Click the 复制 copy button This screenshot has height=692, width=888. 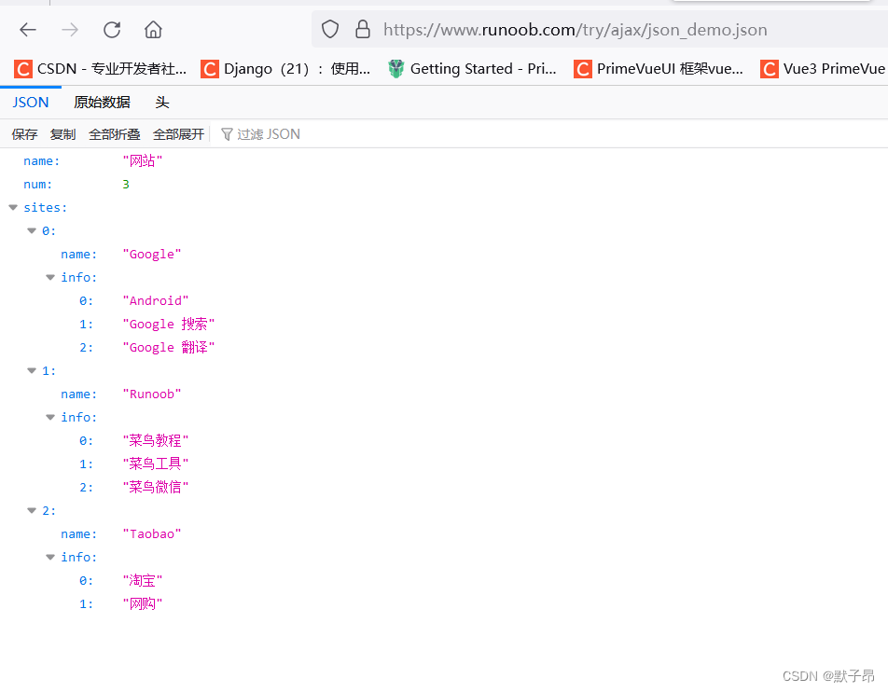pos(62,134)
